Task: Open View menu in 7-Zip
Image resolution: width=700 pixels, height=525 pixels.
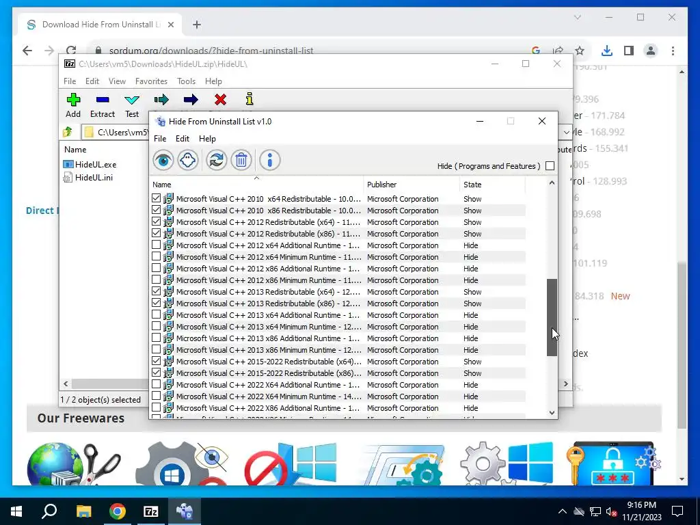Action: [117, 81]
